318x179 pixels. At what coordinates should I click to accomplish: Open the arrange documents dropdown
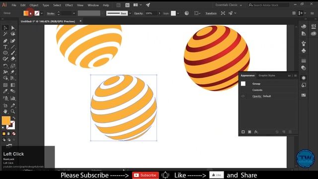pos(141,5)
